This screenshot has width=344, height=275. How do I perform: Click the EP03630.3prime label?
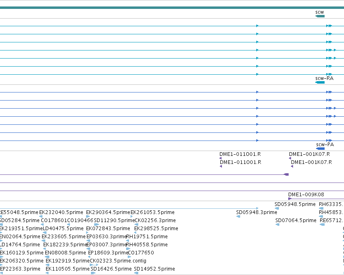point(107,237)
